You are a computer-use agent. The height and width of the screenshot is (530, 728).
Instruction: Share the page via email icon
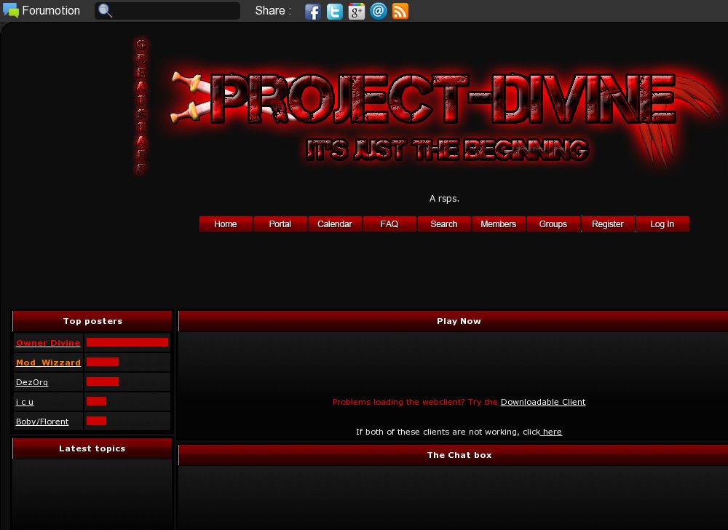click(x=379, y=11)
